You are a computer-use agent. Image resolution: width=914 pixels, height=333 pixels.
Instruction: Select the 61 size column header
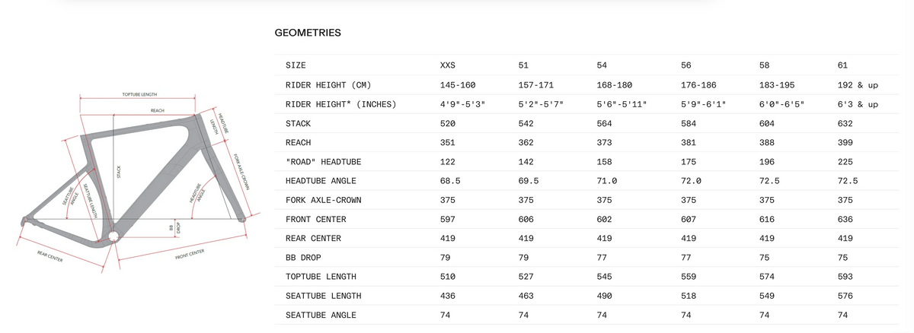pyautogui.click(x=842, y=65)
